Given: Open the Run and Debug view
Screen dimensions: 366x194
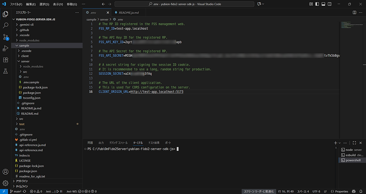Looking at the screenshot, I should [x=5, y=48].
